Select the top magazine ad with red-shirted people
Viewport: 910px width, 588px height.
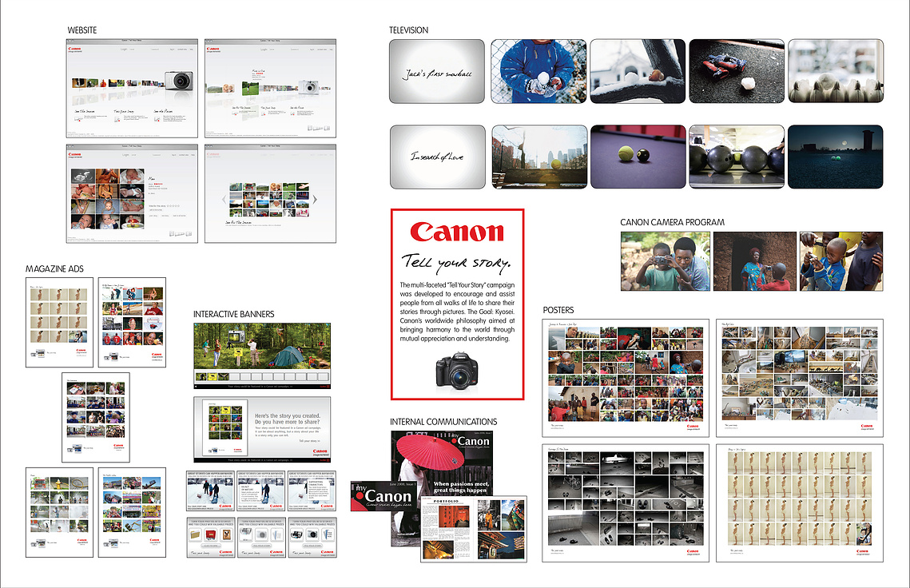(132, 322)
